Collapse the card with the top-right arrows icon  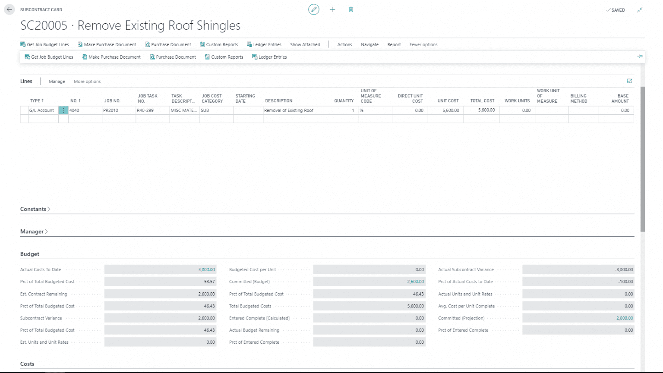tap(640, 10)
